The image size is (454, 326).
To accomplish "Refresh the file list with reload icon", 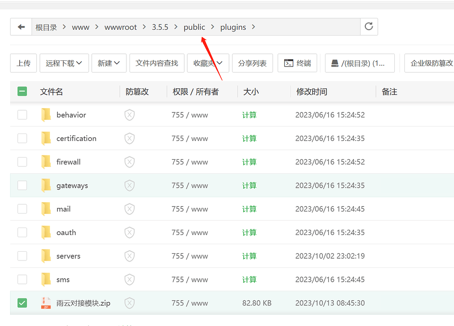I will pos(369,27).
